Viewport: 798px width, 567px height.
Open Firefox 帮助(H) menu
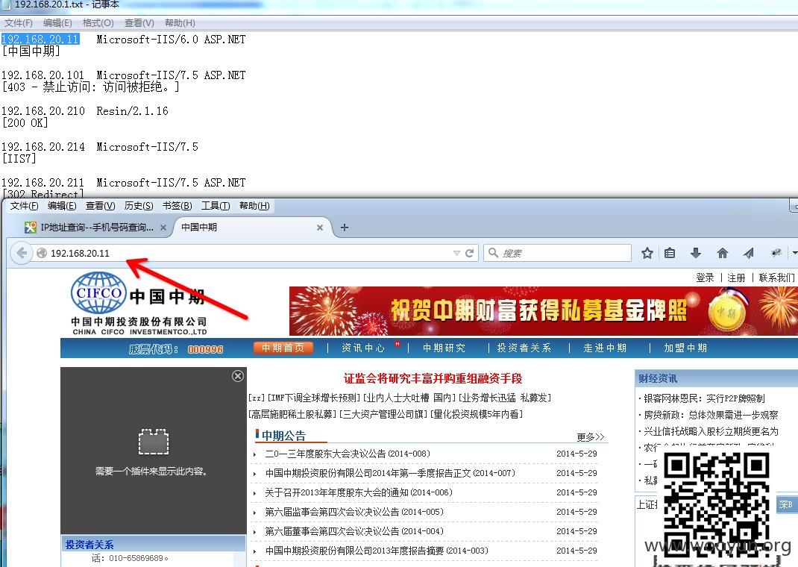(254, 206)
